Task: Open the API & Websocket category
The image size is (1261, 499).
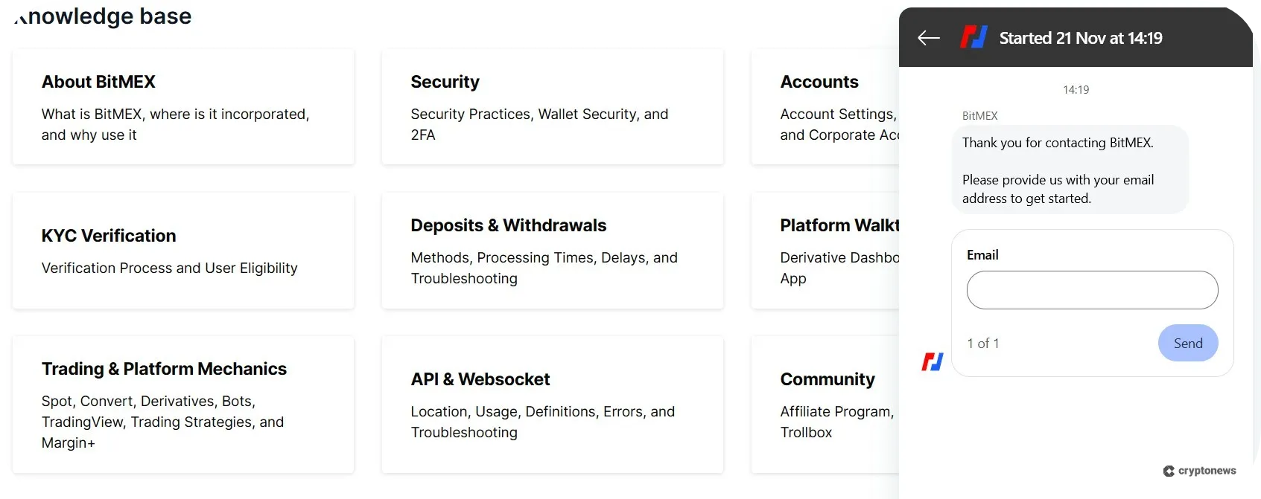Action: click(552, 405)
